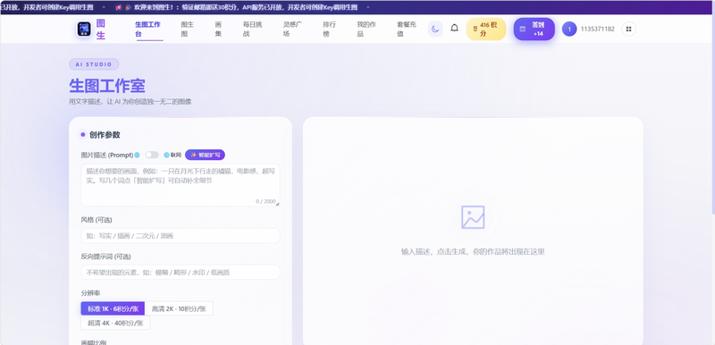Viewport: 715px width, 345px height.
Task: Click the 创作参数 section title
Action: [x=105, y=135]
